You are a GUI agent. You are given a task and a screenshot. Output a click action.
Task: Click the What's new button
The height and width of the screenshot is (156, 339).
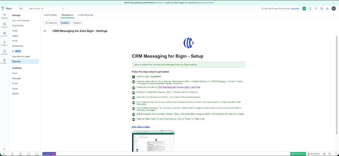pos(49,154)
